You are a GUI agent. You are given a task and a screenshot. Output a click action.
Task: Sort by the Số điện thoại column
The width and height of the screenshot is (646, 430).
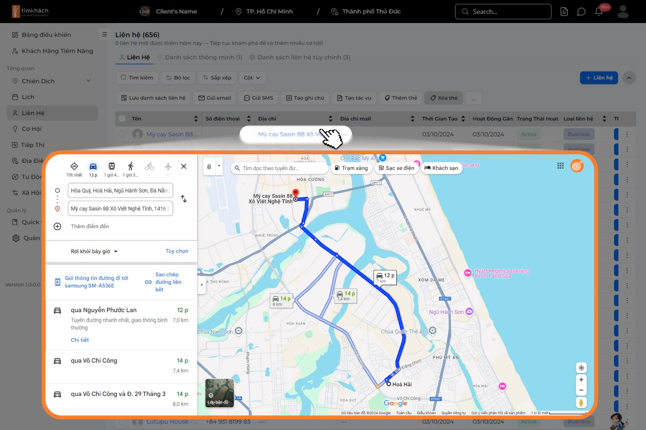249,119
